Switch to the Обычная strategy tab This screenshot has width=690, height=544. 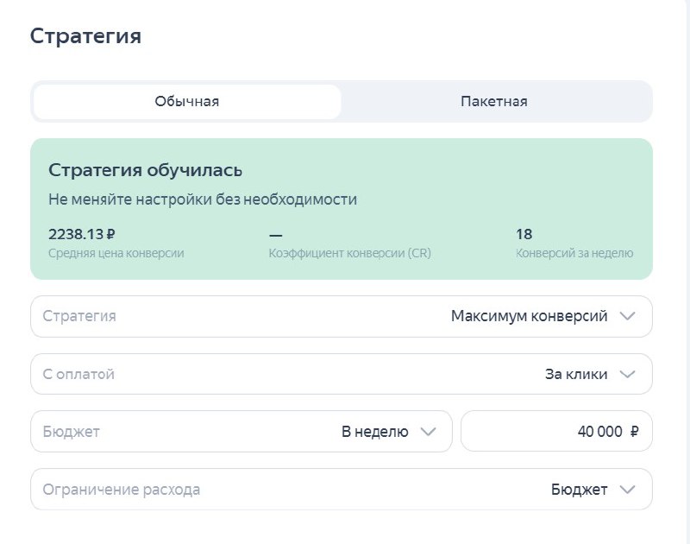[x=186, y=102]
